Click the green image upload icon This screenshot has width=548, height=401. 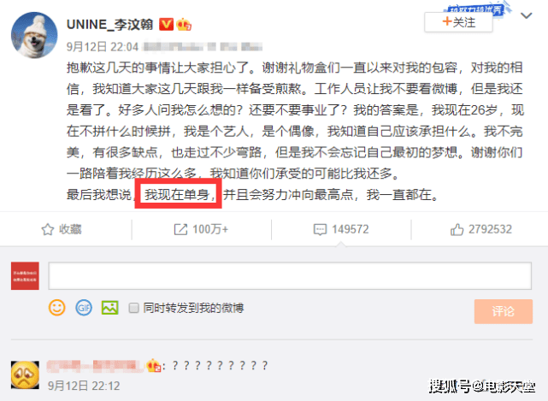109,308
